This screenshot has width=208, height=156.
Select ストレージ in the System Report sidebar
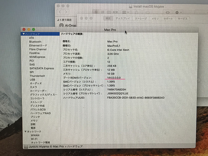tap(36, 102)
